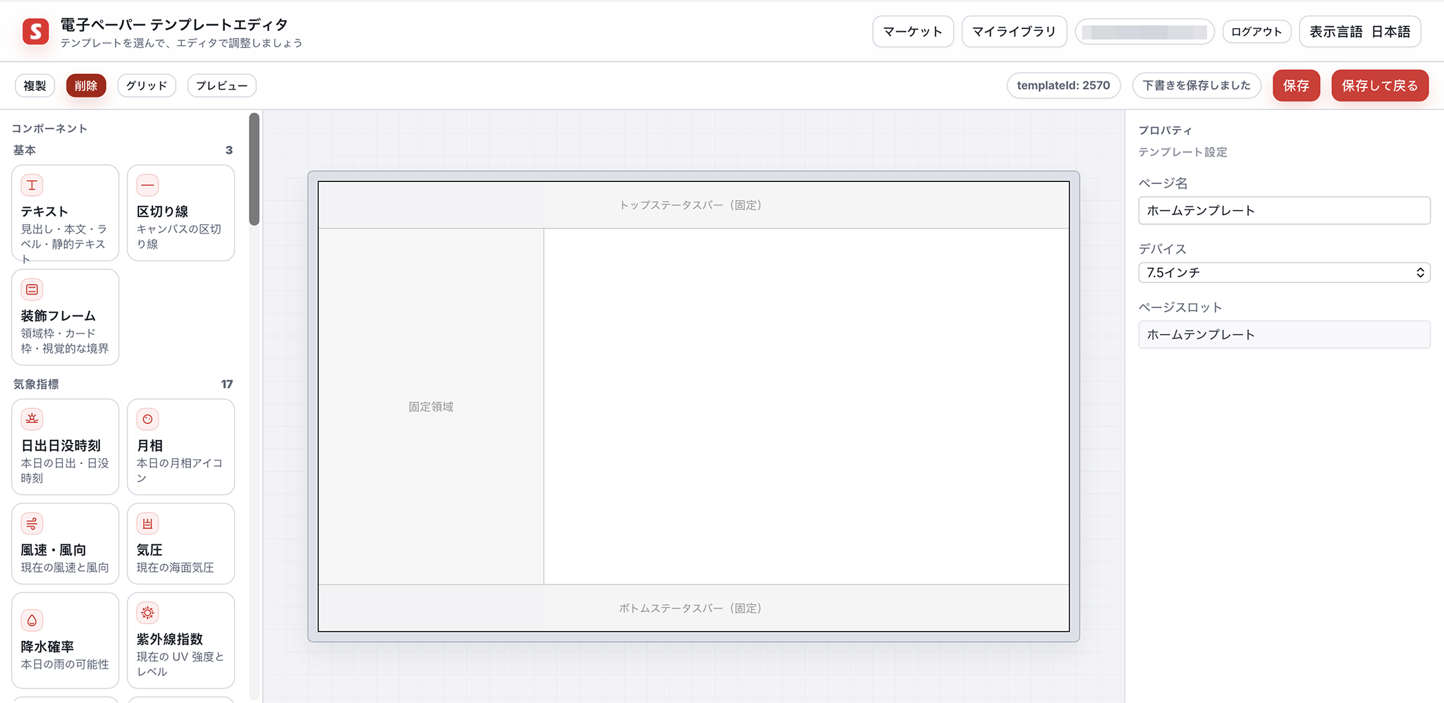Select the 日出日没時刻 sunrise icon
This screenshot has height=703, width=1444.
pyautogui.click(x=32, y=420)
